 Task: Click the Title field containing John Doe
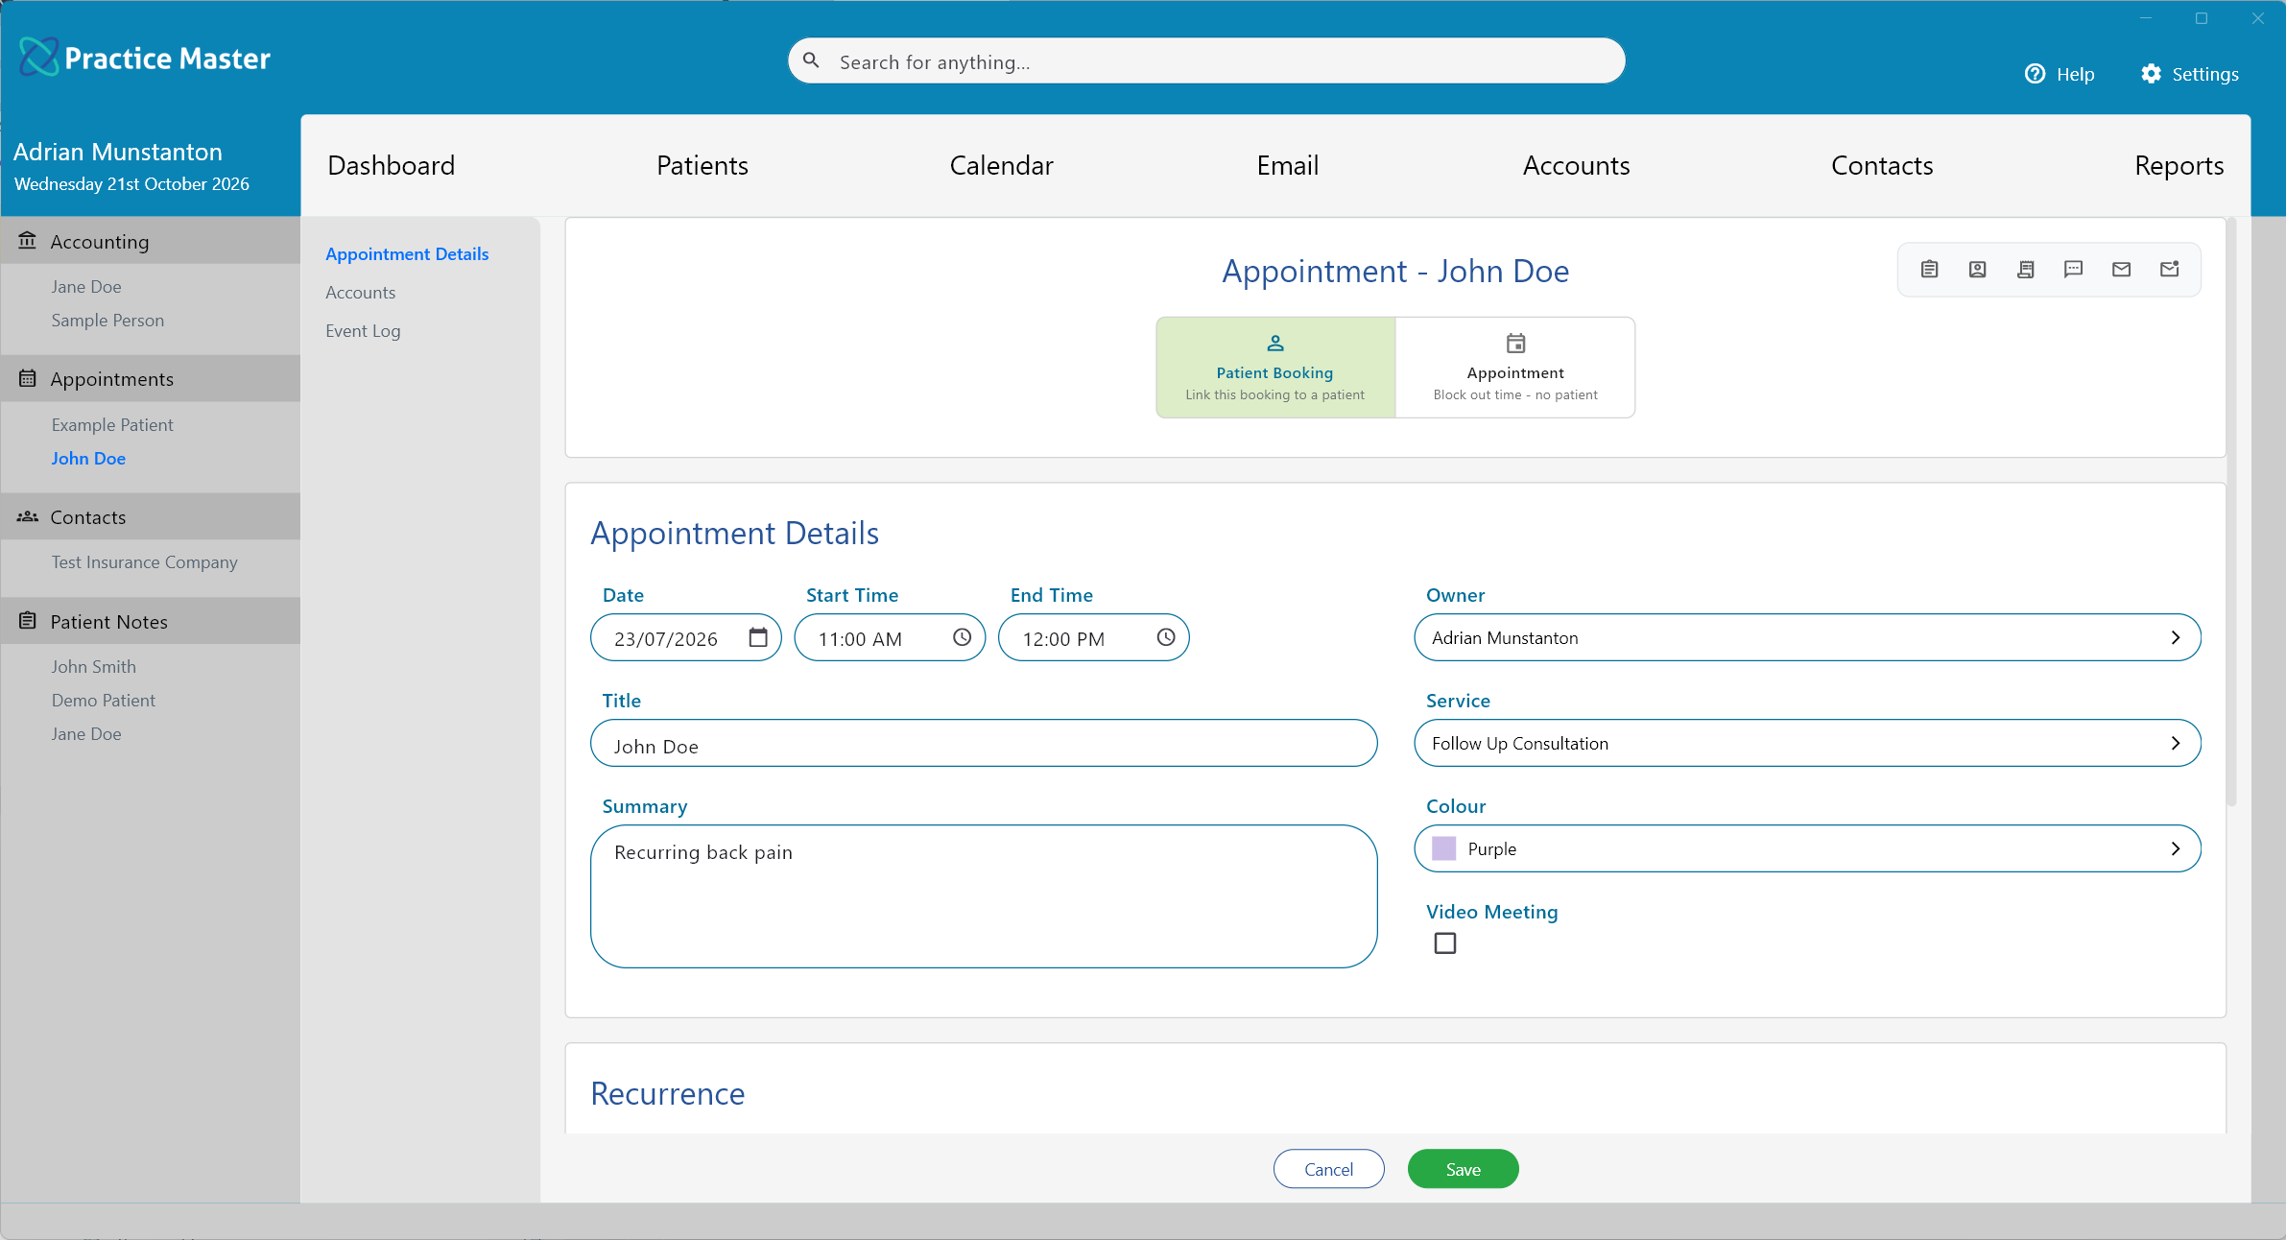pos(984,743)
